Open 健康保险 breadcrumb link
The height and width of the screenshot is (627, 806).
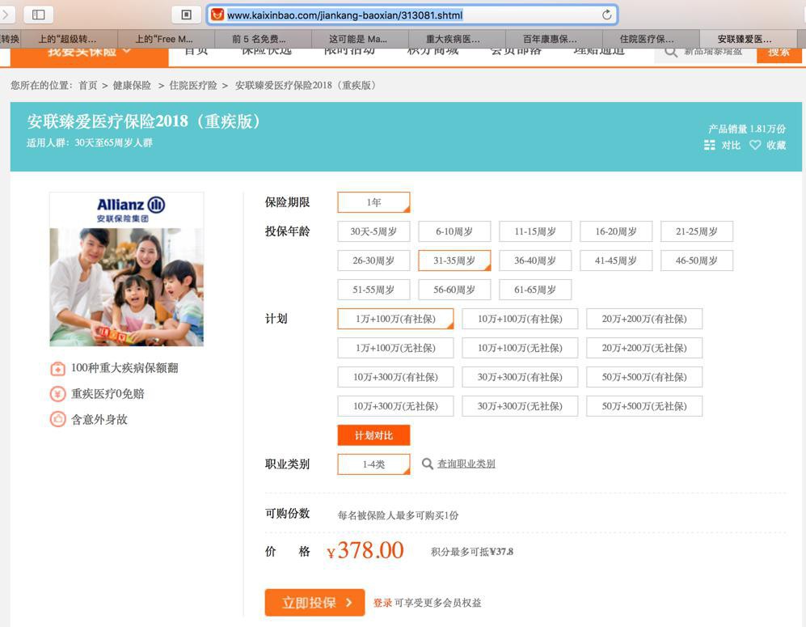[x=132, y=86]
